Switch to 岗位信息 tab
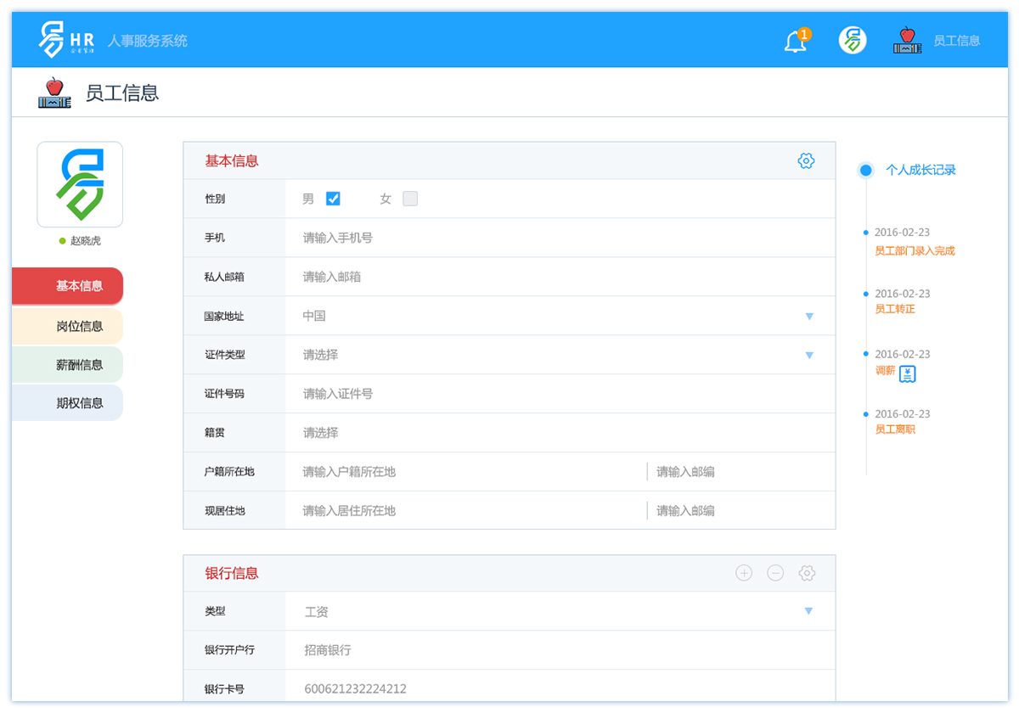This screenshot has width=1019, height=713. tap(67, 326)
